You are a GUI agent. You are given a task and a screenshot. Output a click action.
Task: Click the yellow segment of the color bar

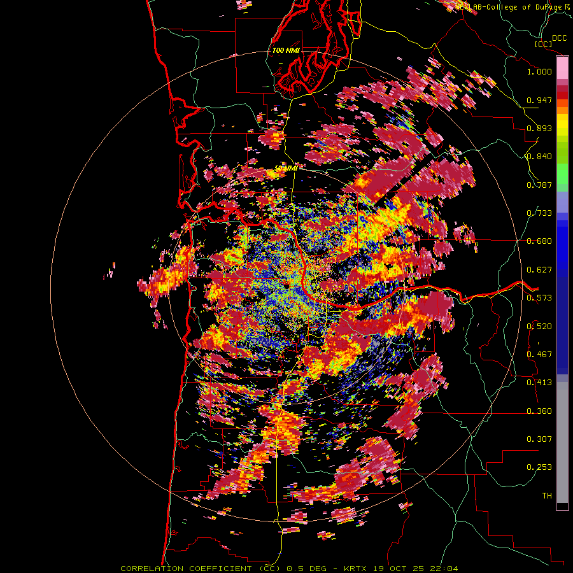(x=562, y=125)
